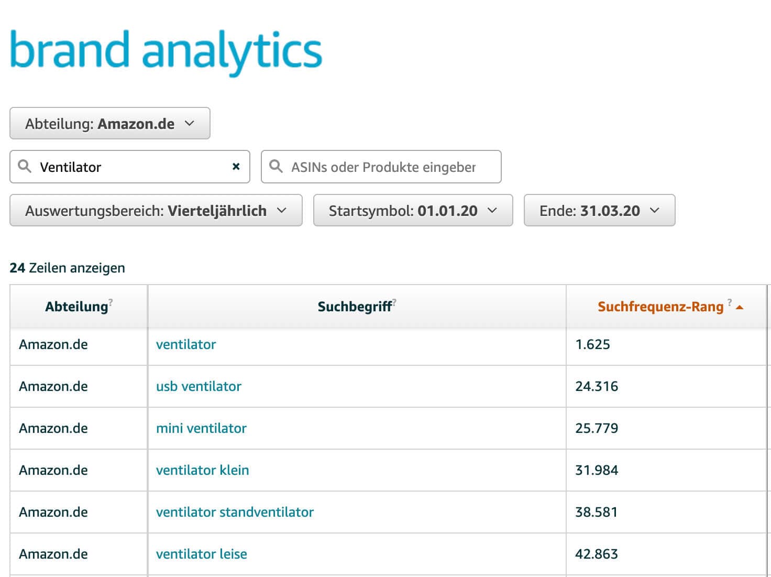
Task: Click the help question mark beside Suchbegriff header
Action: pos(394,302)
